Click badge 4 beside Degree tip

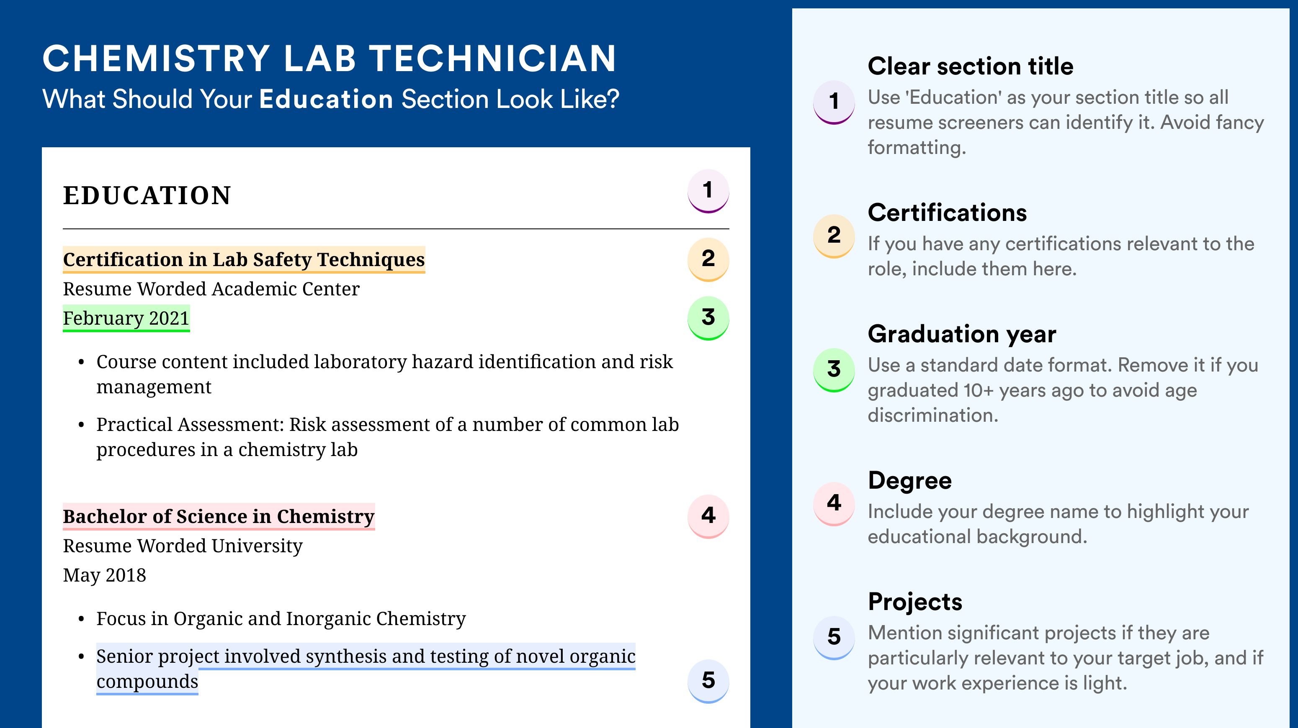click(834, 503)
